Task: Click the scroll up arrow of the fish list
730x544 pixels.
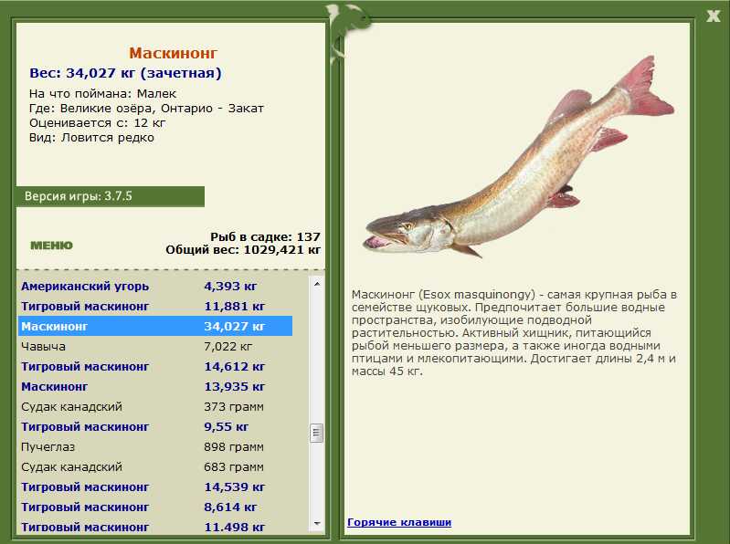Action: tap(317, 284)
